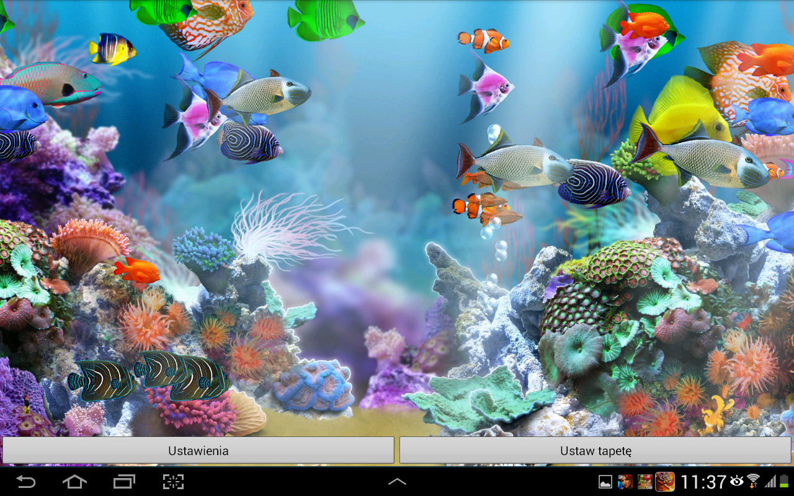Tap the mobile signal bars icon
Viewport: 794px width, 496px height.
(770, 482)
